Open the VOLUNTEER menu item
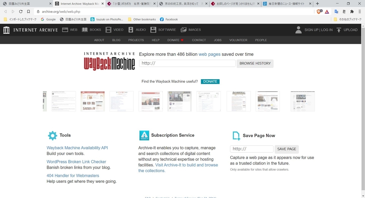 [x=238, y=40]
